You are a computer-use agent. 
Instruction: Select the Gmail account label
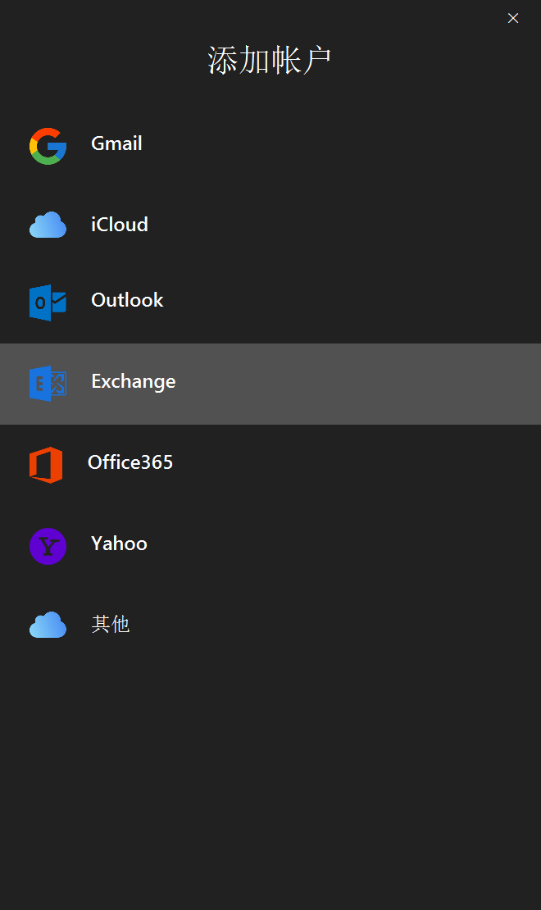116,143
